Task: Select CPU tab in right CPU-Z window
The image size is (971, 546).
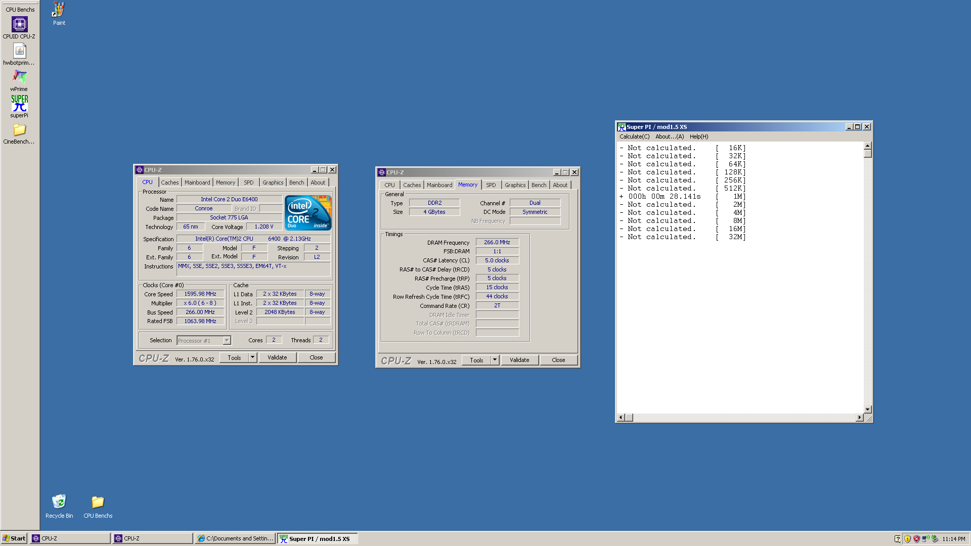Action: pyautogui.click(x=389, y=185)
